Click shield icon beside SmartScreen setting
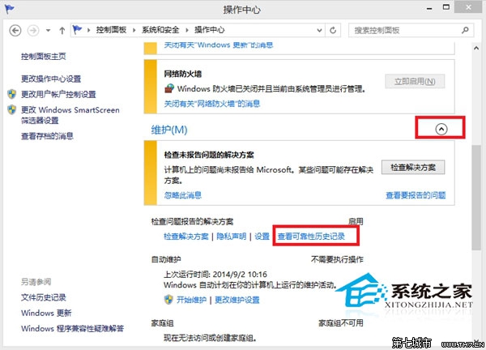The height and width of the screenshot is (350, 486). coord(12,109)
